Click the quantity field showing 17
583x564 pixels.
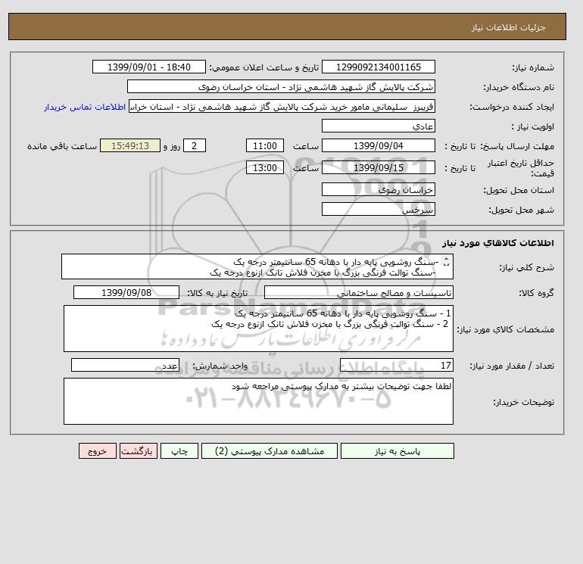point(397,365)
